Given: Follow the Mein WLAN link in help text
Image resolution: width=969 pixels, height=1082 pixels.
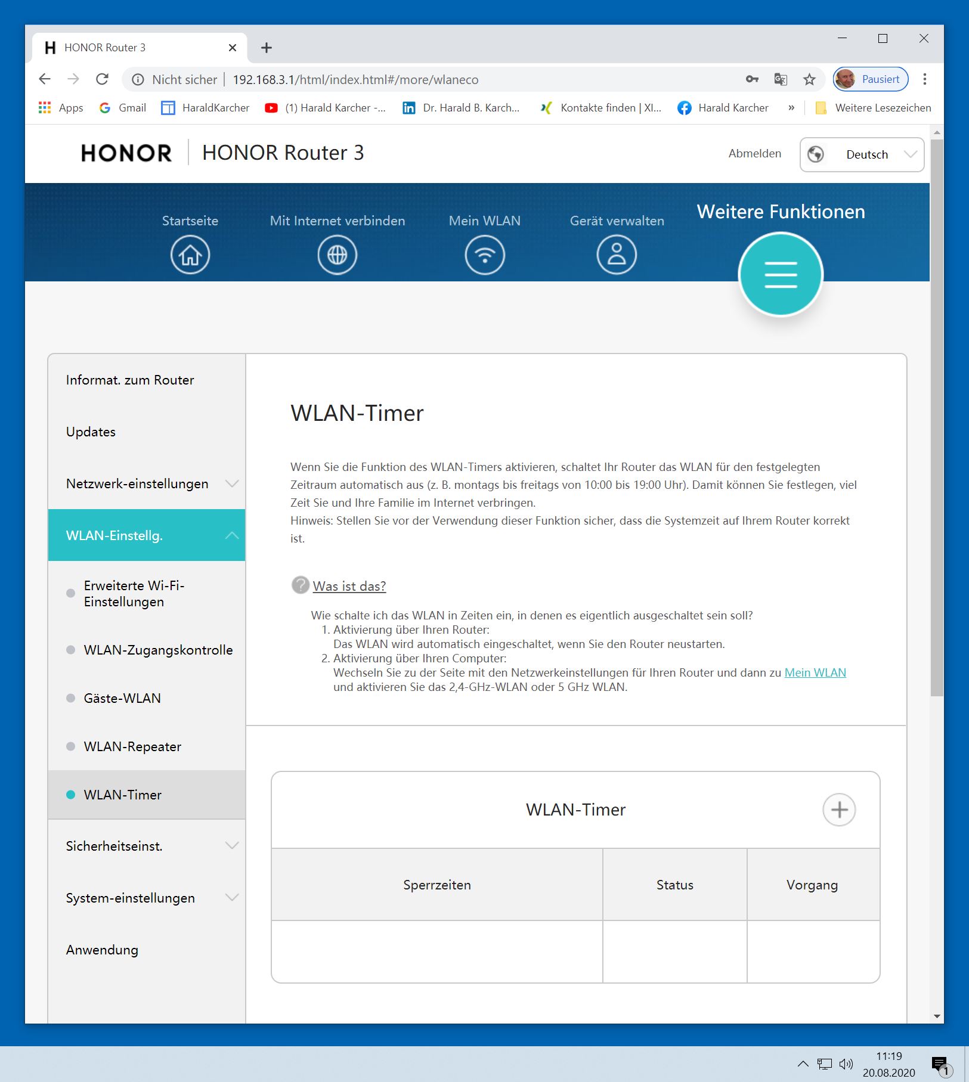Looking at the screenshot, I should (815, 672).
